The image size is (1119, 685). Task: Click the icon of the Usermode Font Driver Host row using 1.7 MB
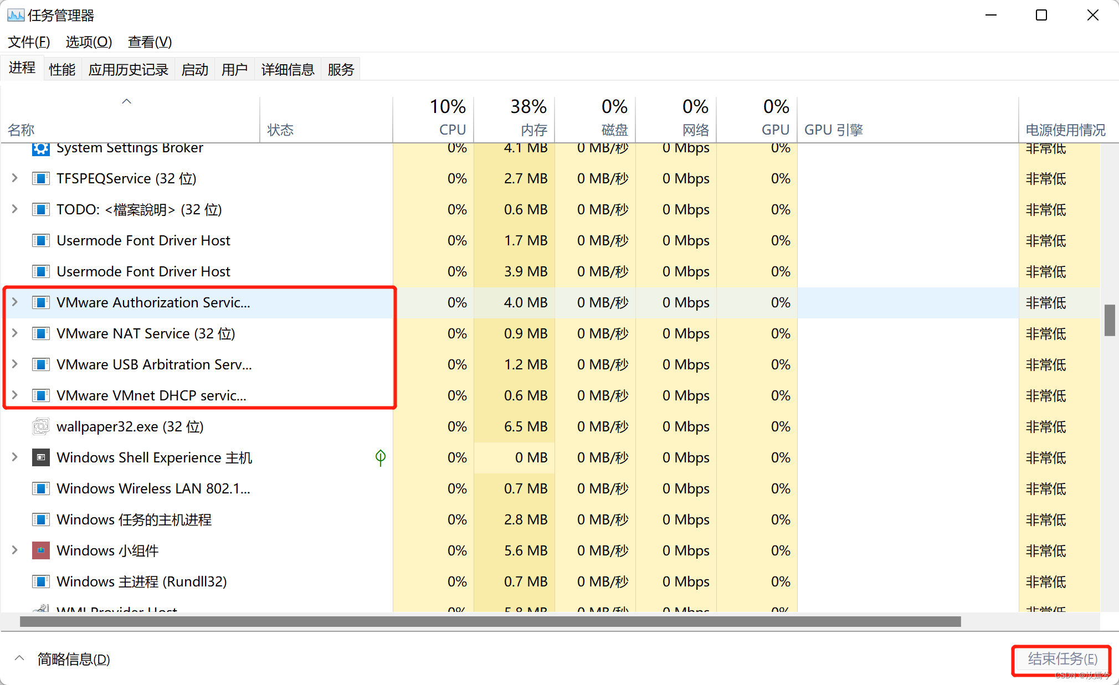pos(40,240)
